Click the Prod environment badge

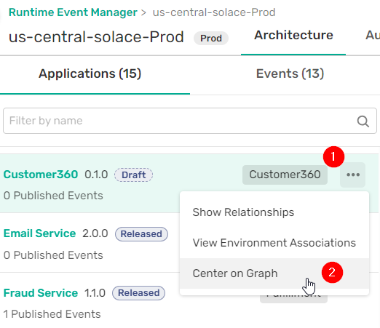pos(211,39)
